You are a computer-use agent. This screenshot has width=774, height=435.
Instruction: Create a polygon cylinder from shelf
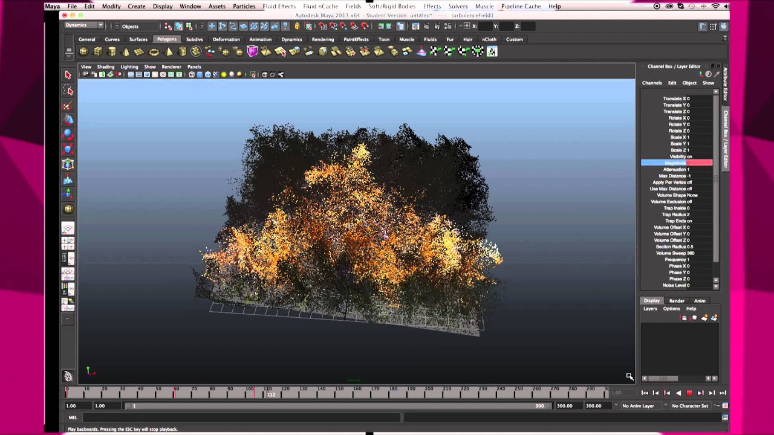click(x=112, y=51)
